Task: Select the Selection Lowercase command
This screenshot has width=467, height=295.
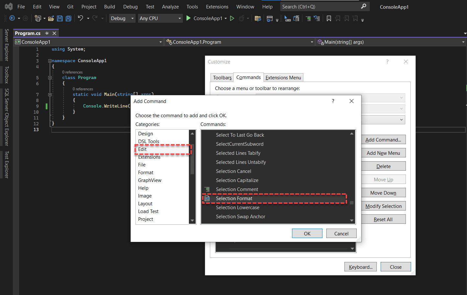Action: coord(275,208)
